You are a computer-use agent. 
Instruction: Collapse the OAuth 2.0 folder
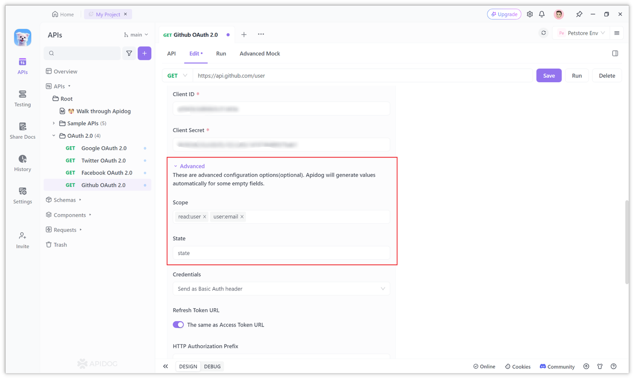54,136
